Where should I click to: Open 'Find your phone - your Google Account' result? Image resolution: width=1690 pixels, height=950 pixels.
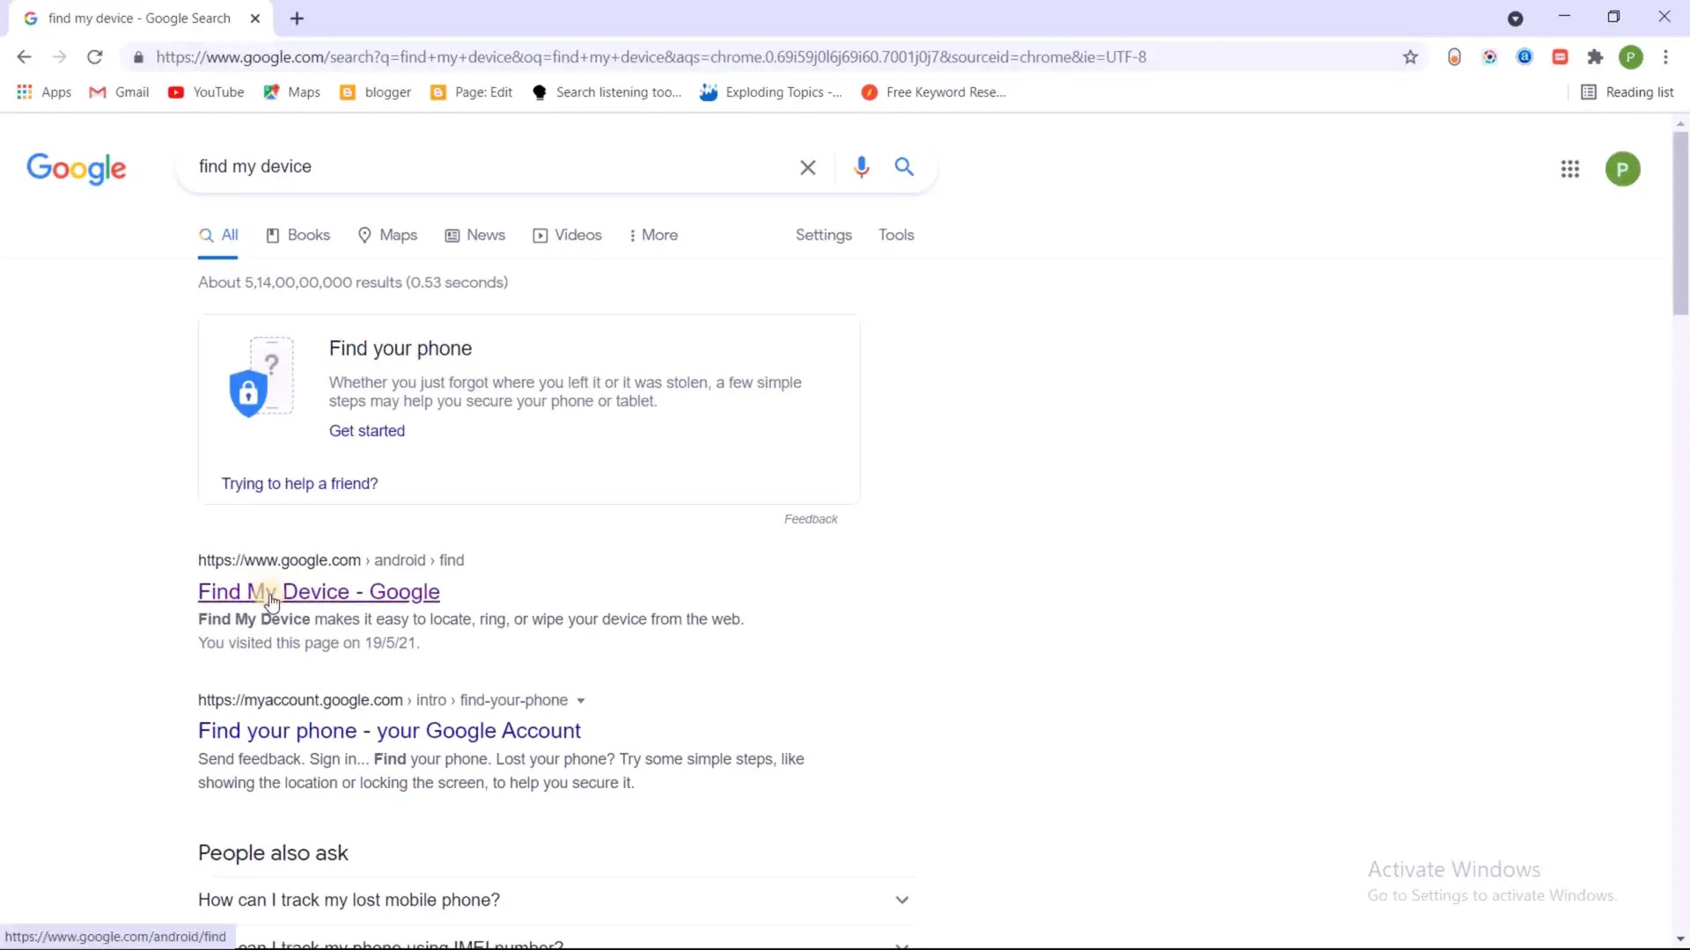pos(389,731)
